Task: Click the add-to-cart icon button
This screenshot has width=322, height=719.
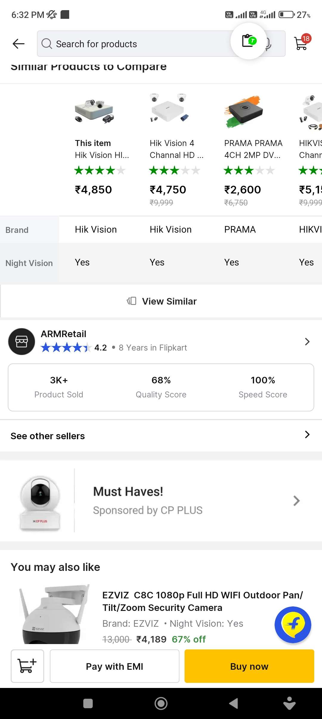Action: (27, 666)
